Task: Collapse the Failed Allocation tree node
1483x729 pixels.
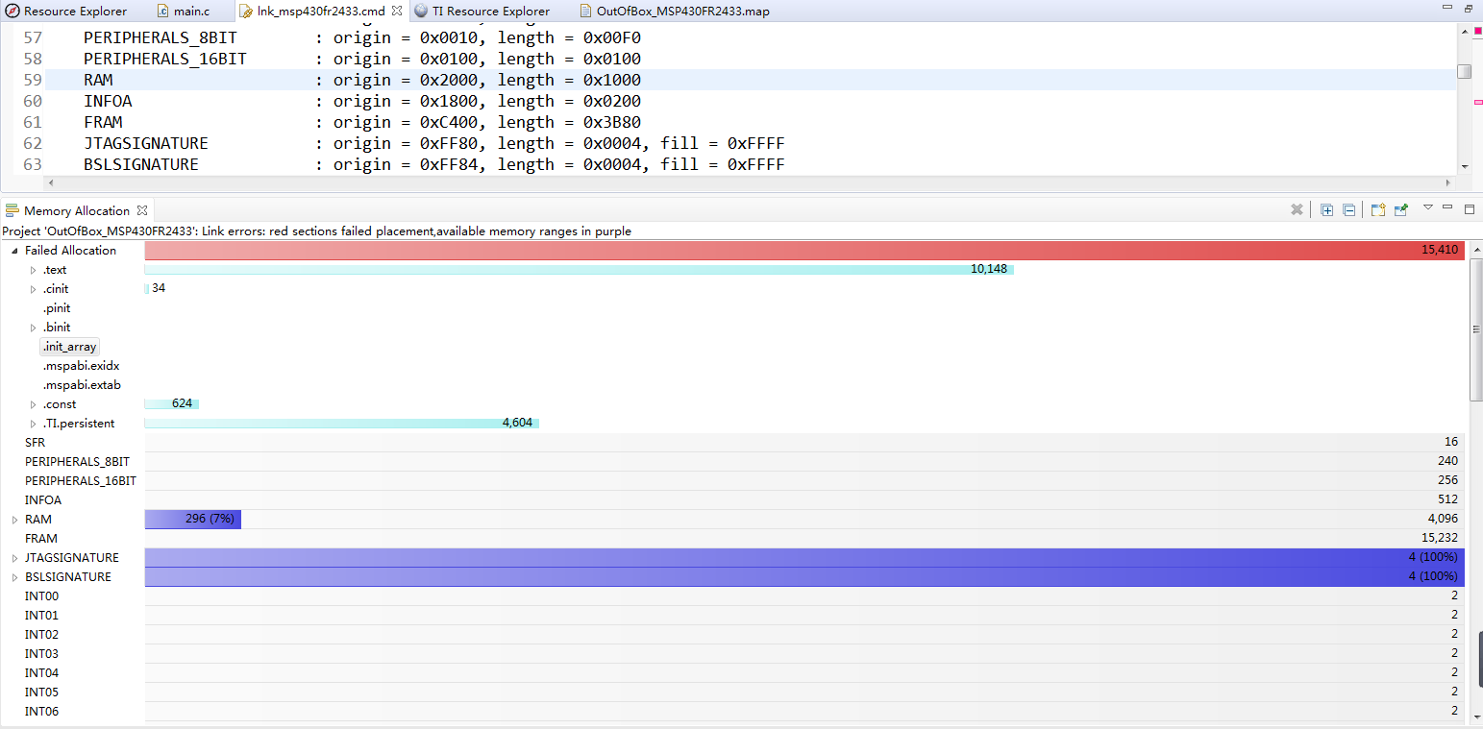Action: [14, 251]
